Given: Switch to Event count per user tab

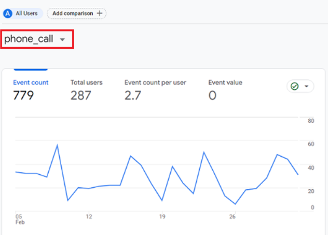Looking at the screenshot, I should [x=155, y=82].
